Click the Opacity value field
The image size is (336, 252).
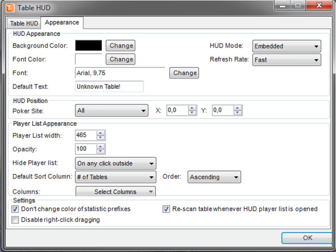click(86, 149)
